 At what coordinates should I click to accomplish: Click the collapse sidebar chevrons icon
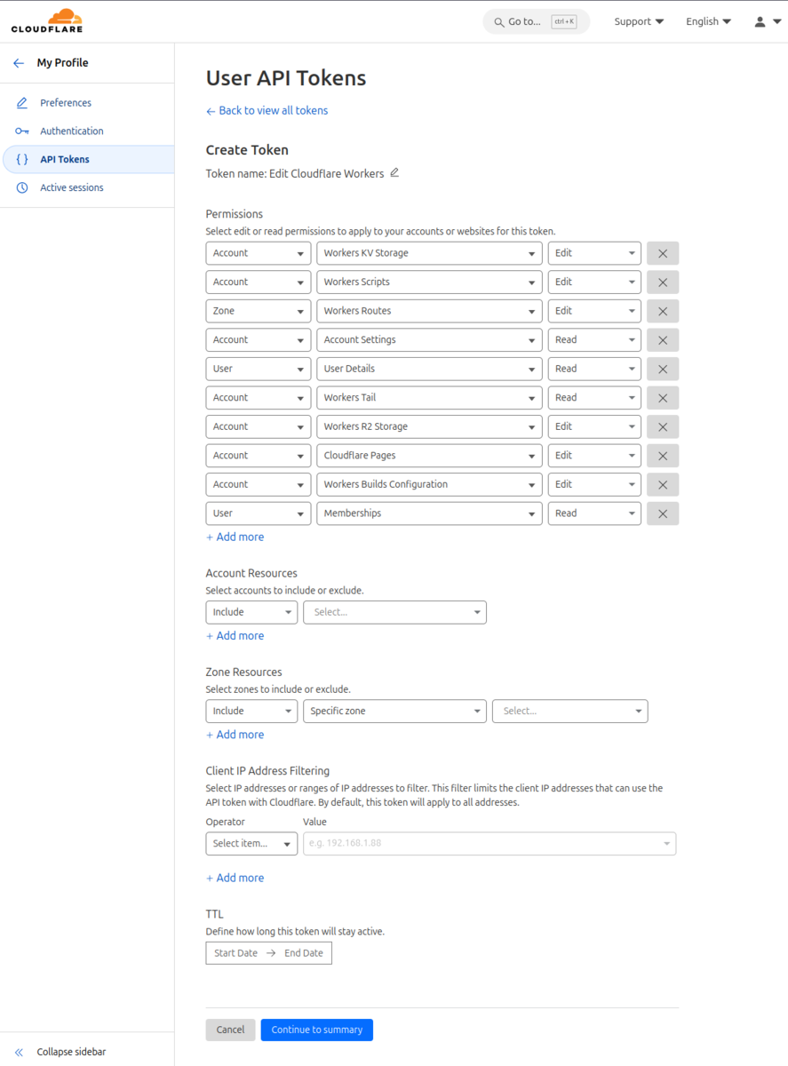pos(19,1052)
